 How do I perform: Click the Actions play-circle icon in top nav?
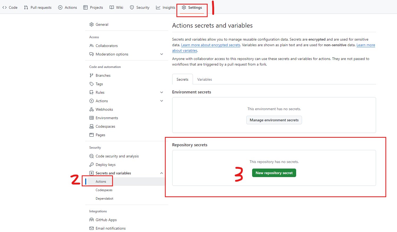tap(60, 7)
